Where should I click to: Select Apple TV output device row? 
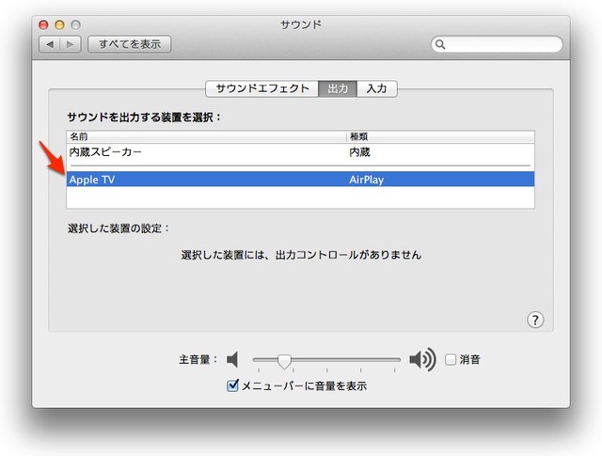[300, 180]
